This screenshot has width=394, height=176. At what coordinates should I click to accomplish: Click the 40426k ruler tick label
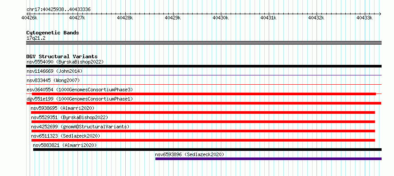point(30,18)
